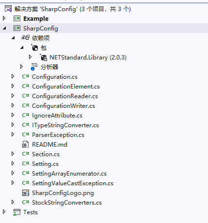Click the Tests project flask icon
Viewport: 208px width, 223px height.
(16, 212)
